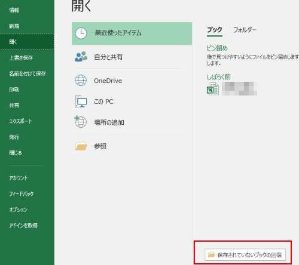
Task: Open the 共有 page in the sidebar
Action: pos(14,105)
